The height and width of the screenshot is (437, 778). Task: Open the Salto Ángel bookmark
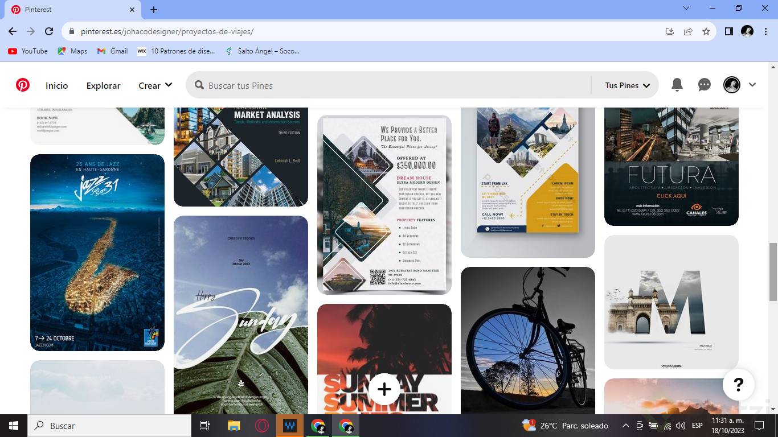(x=262, y=51)
